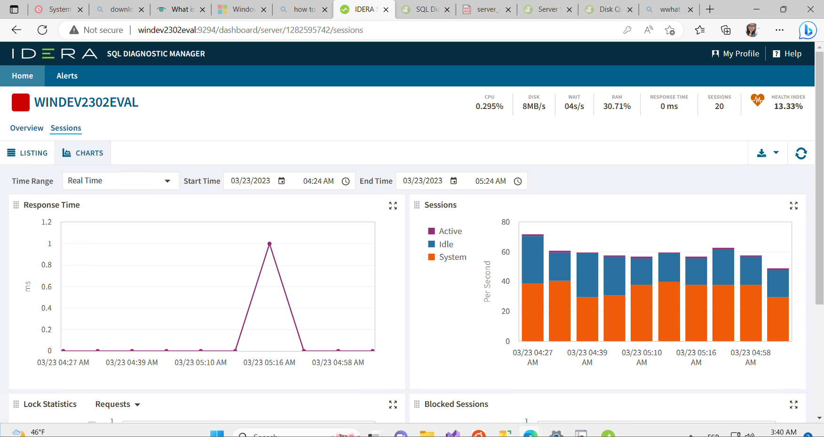Click the health index heart icon
This screenshot has width=824, height=437.
click(757, 100)
